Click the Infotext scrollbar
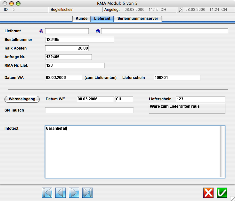 pos(222,151)
